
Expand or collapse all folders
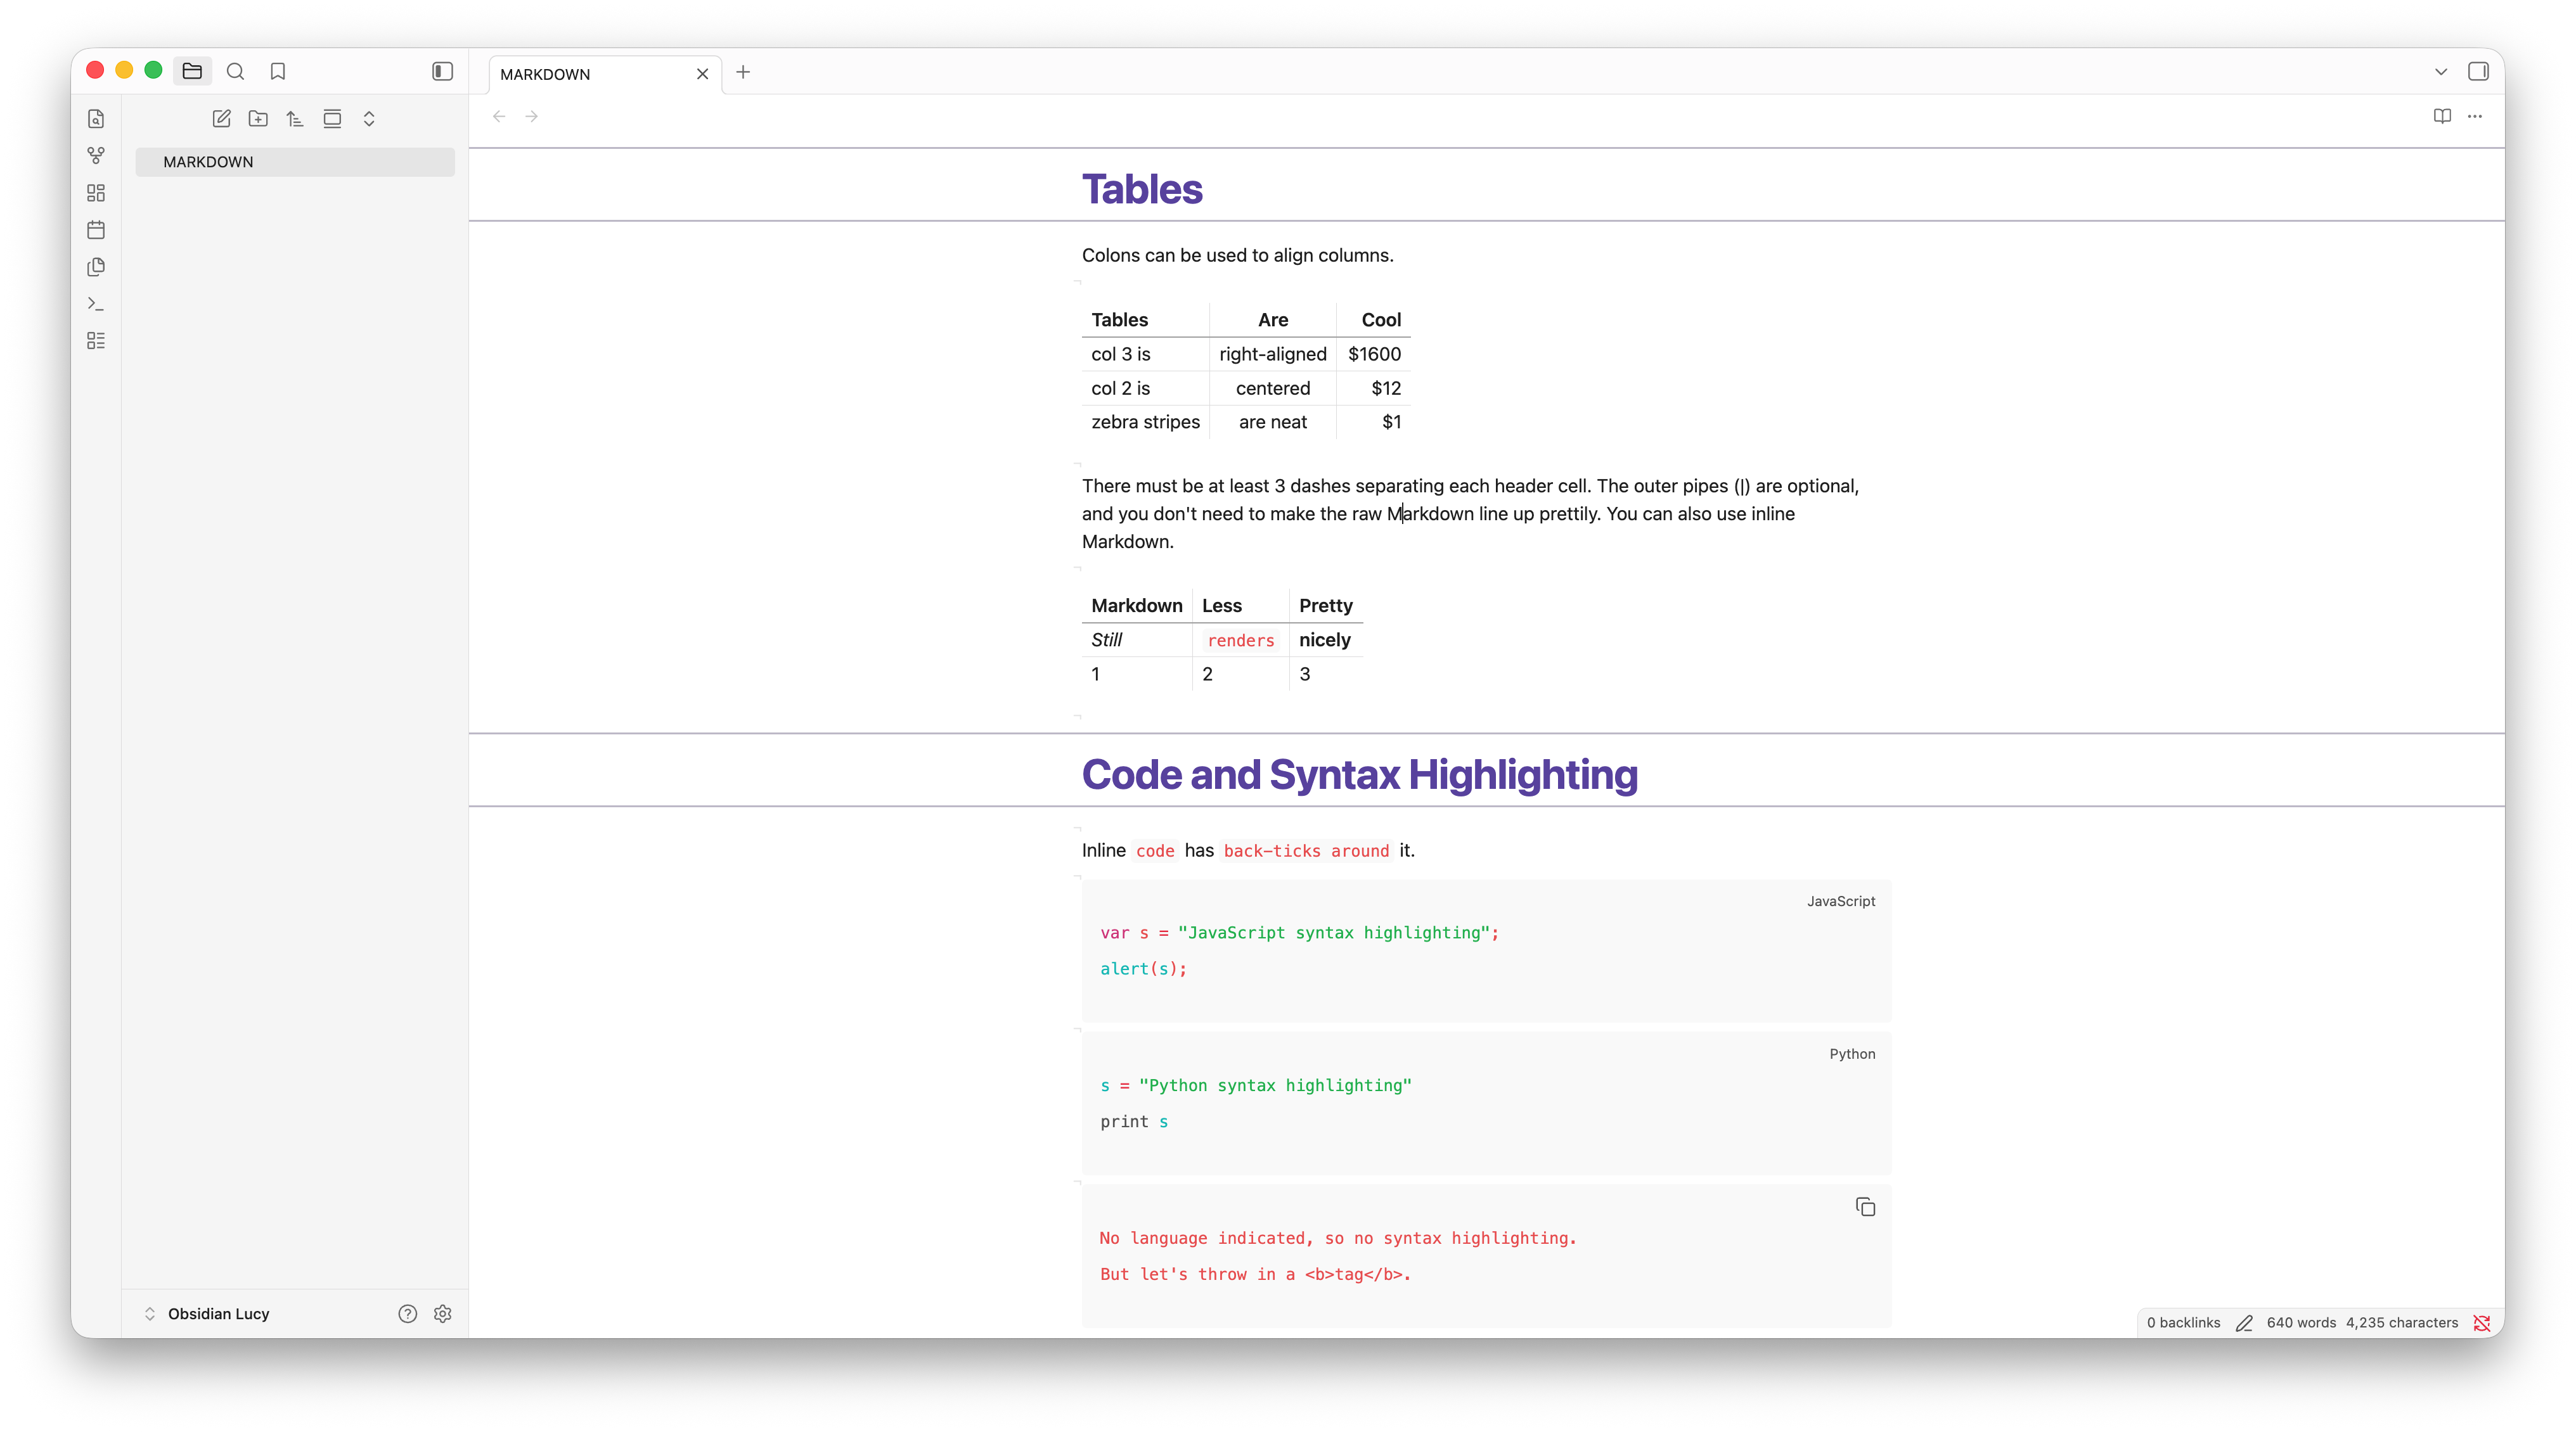(x=369, y=119)
